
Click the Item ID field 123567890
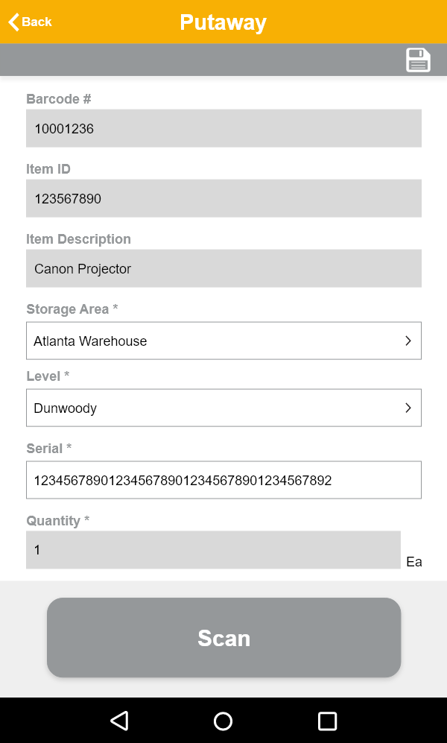[x=223, y=198]
